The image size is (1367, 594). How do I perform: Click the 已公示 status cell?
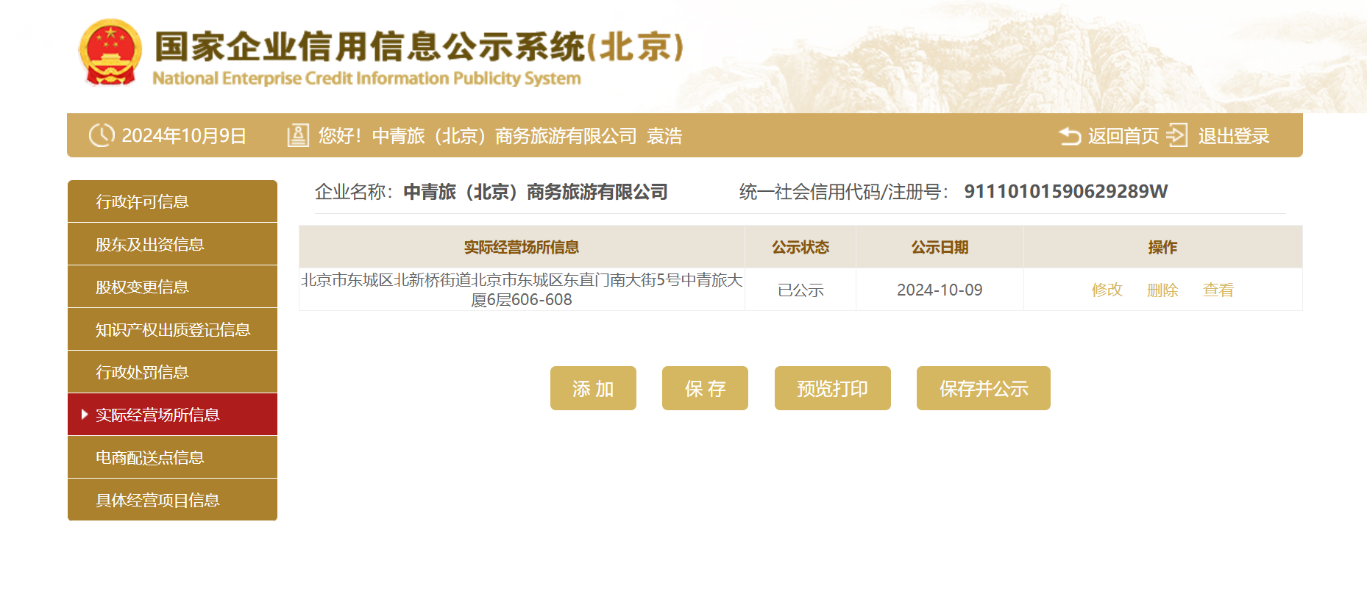800,290
